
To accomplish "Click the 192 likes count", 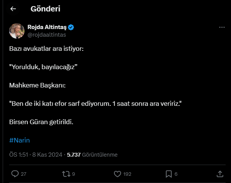I will coord(127,174).
